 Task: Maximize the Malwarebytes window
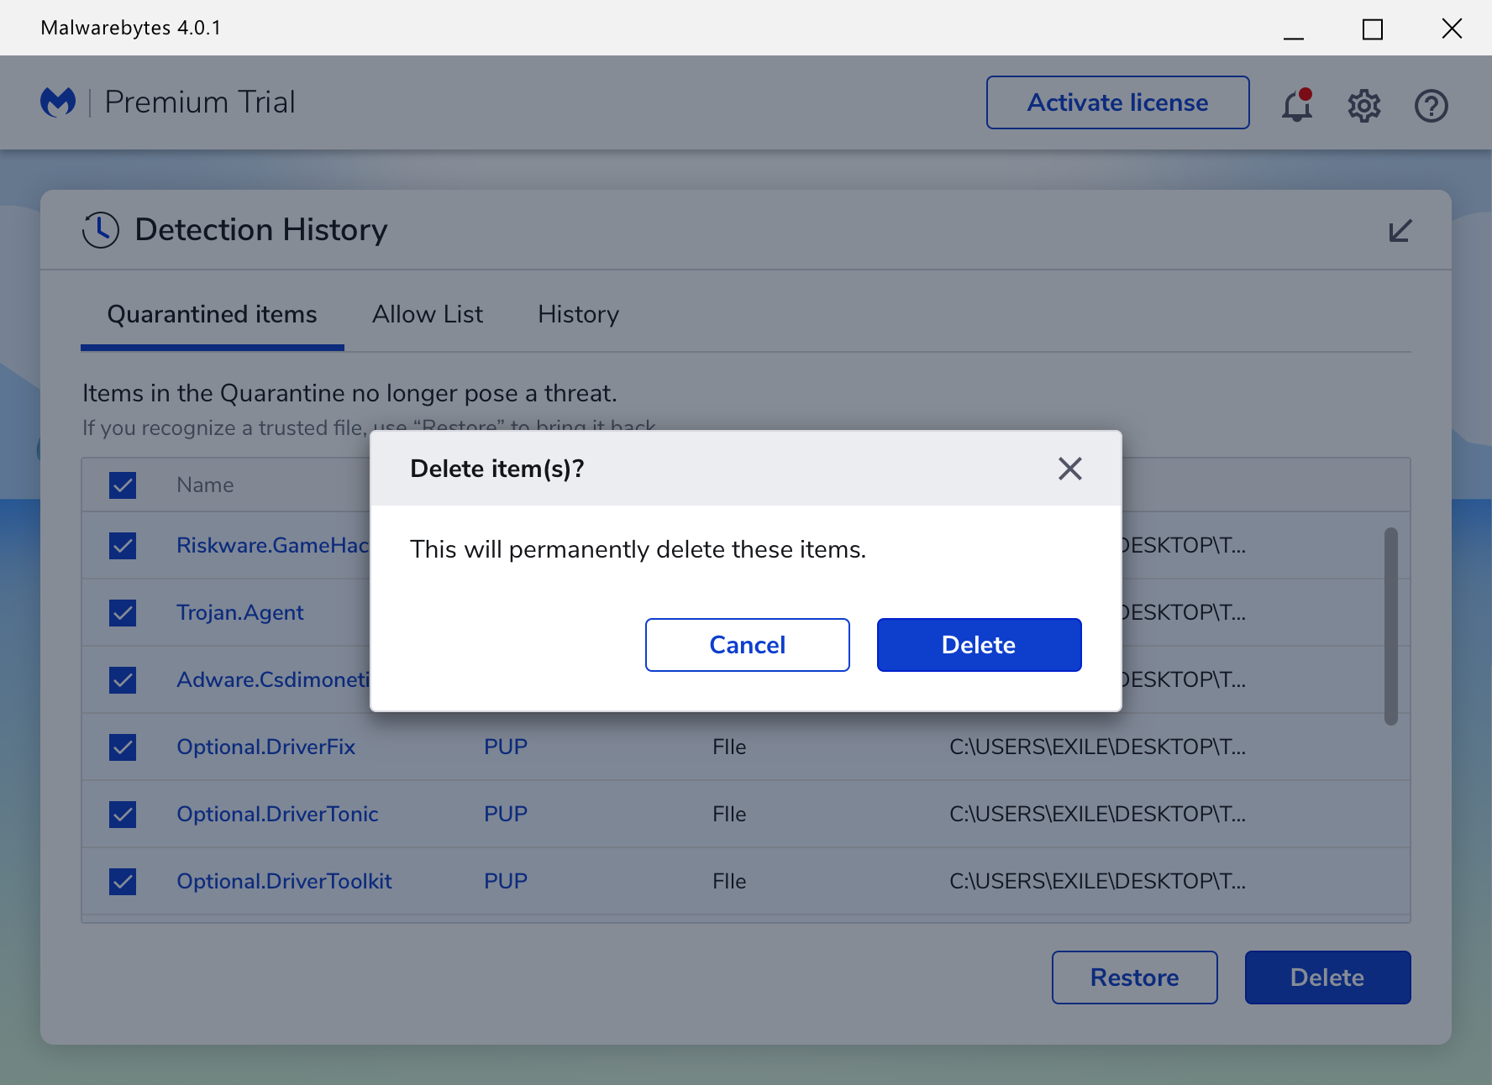click(x=1373, y=29)
